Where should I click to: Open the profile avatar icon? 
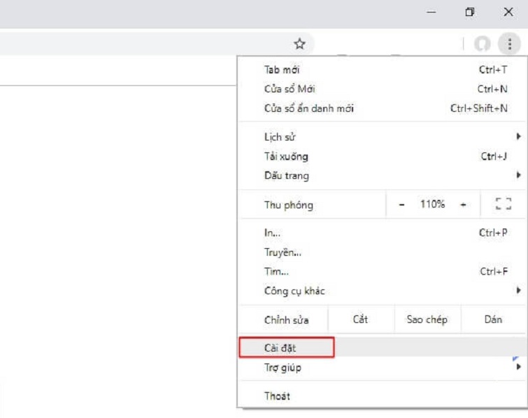(x=482, y=44)
